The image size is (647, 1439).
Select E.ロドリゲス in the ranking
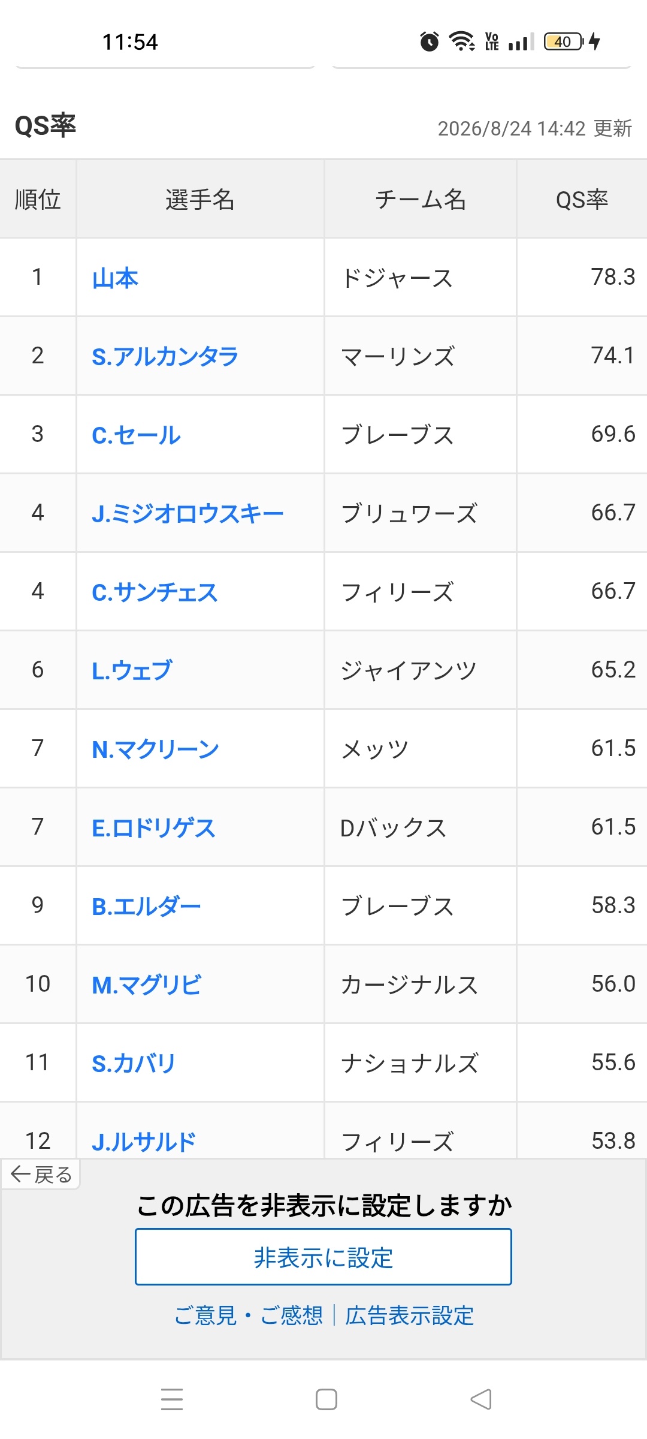tap(153, 827)
